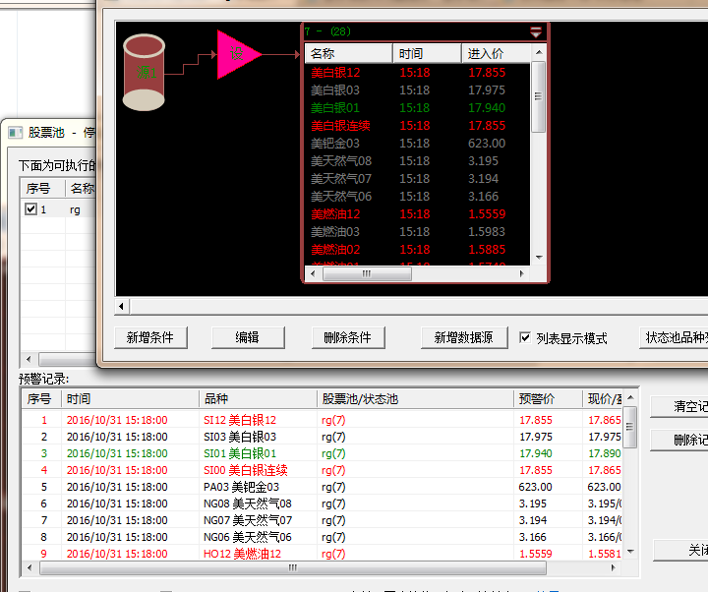Click the 新增数据源 button
This screenshot has width=708, height=592.
point(463,337)
